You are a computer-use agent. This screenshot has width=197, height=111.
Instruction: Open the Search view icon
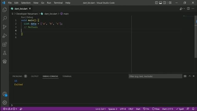pyautogui.click(x=5, y=18)
